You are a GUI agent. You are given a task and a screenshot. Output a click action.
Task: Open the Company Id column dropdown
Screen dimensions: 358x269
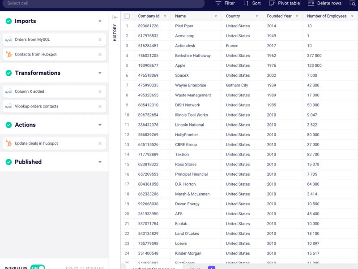point(165,16)
